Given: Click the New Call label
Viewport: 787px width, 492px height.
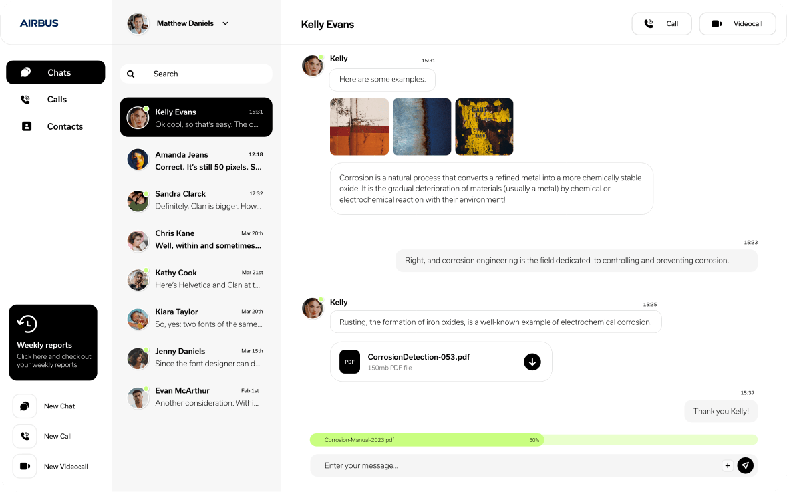Looking at the screenshot, I should 58,436.
